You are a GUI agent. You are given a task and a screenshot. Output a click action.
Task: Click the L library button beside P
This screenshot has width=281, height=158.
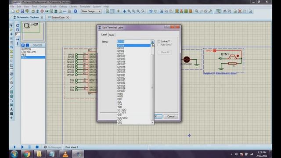point(27,45)
